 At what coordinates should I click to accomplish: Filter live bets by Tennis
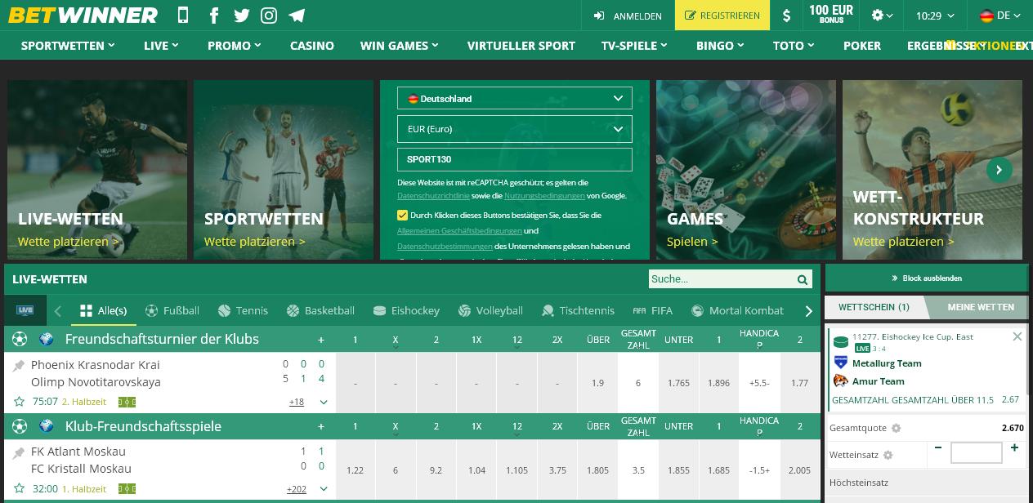coord(244,310)
